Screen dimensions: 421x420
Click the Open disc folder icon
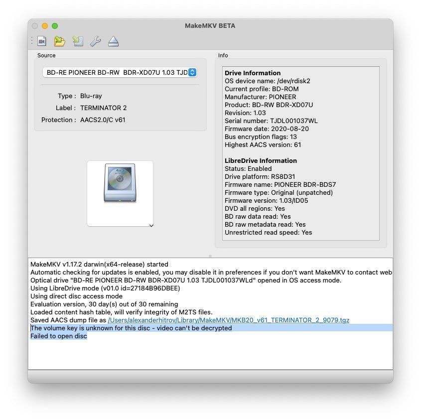[x=59, y=41]
